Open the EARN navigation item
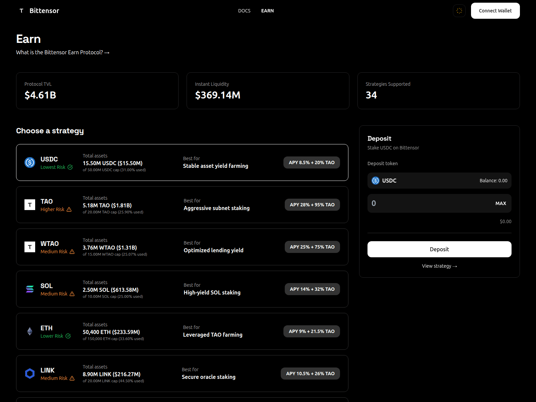This screenshot has width=536, height=402. coord(267,11)
